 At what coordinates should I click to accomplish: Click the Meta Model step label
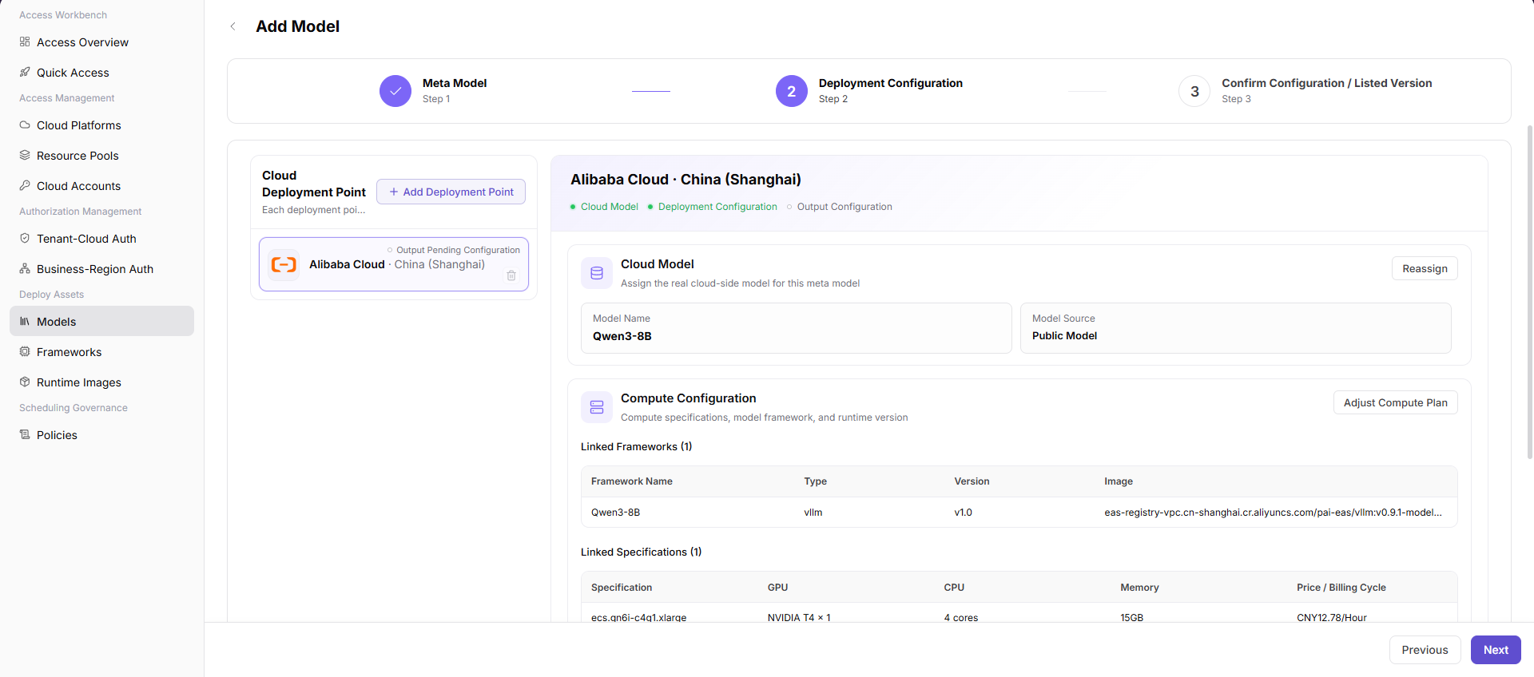(x=455, y=83)
